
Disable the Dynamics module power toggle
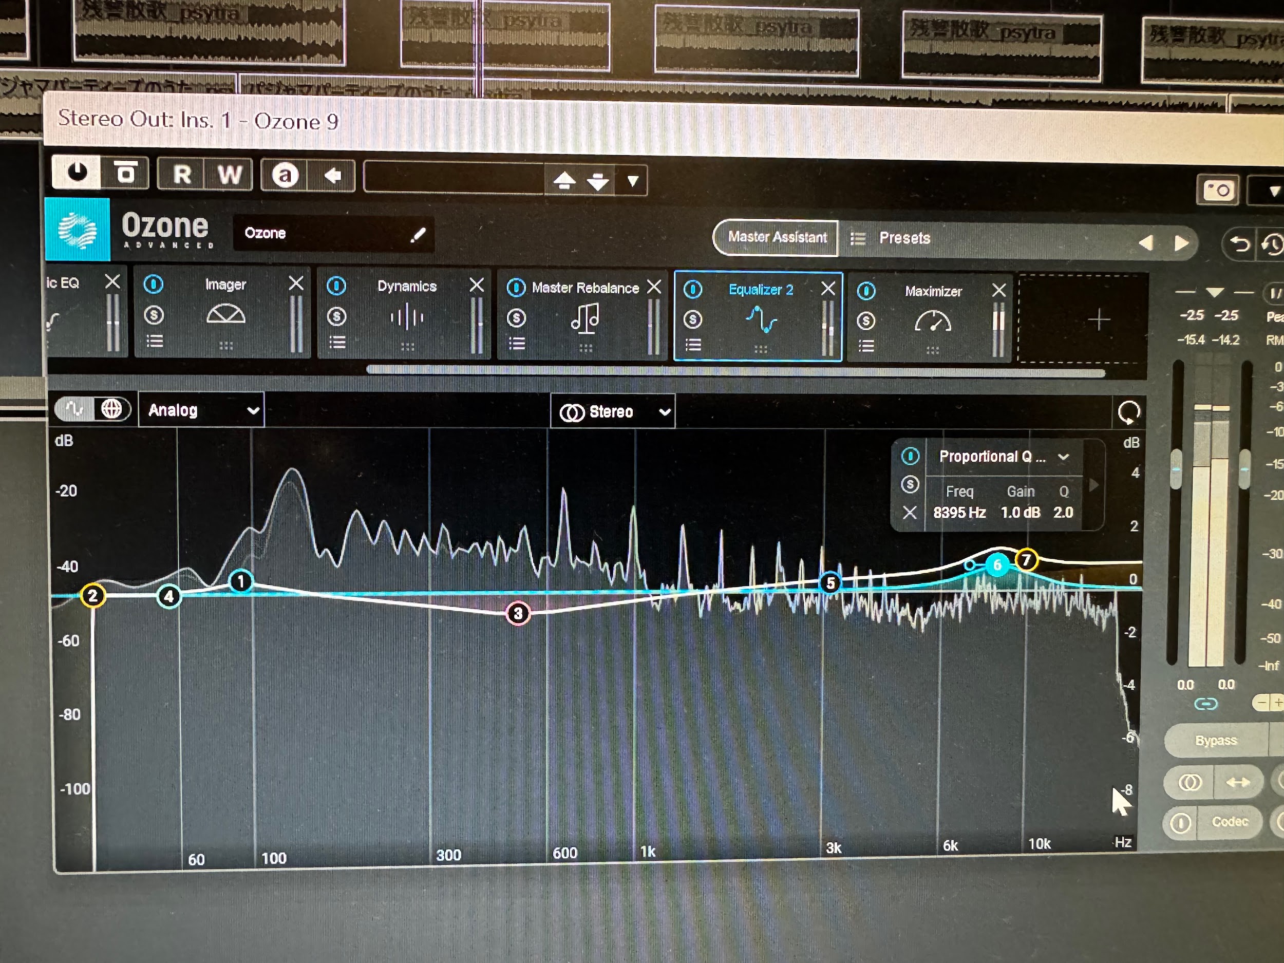click(x=337, y=286)
